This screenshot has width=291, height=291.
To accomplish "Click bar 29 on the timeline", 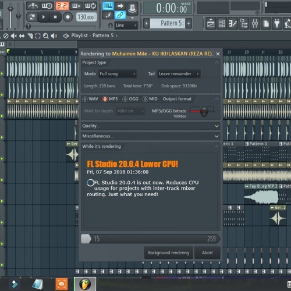I will click(x=246, y=52).
